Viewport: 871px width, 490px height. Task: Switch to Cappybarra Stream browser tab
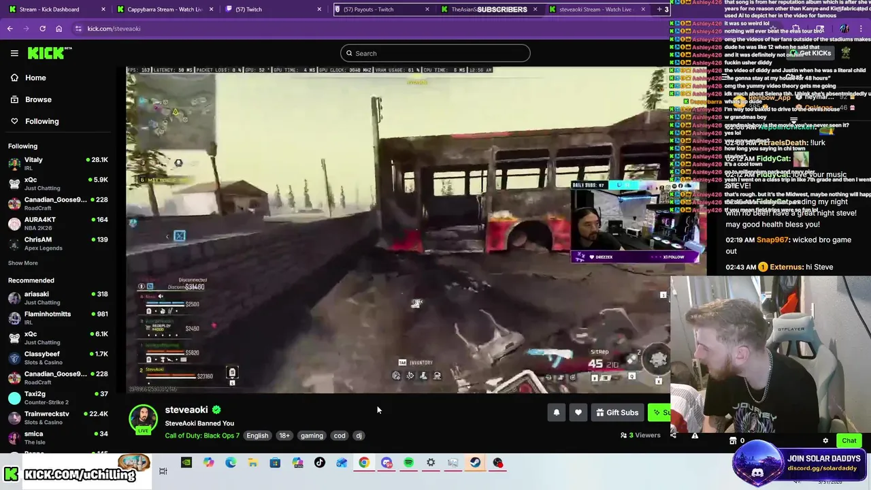[x=165, y=10]
